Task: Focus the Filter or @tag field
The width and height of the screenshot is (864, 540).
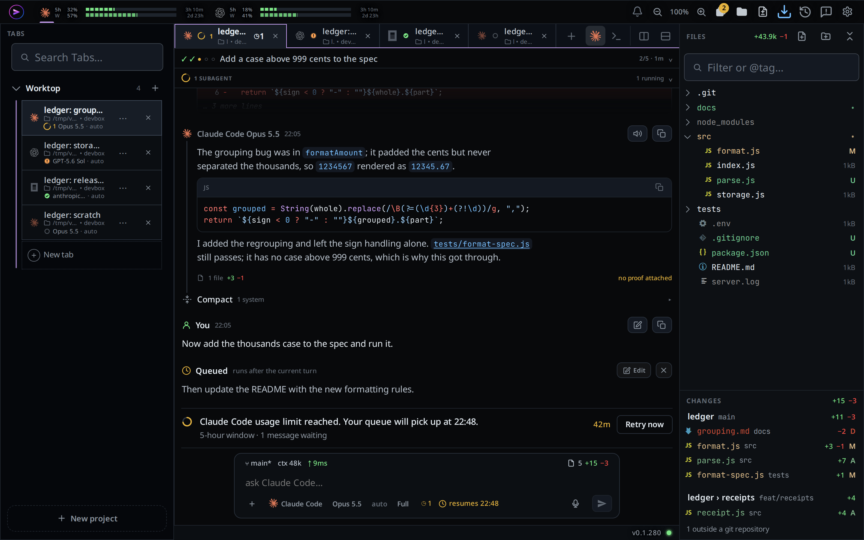Action: click(771, 67)
